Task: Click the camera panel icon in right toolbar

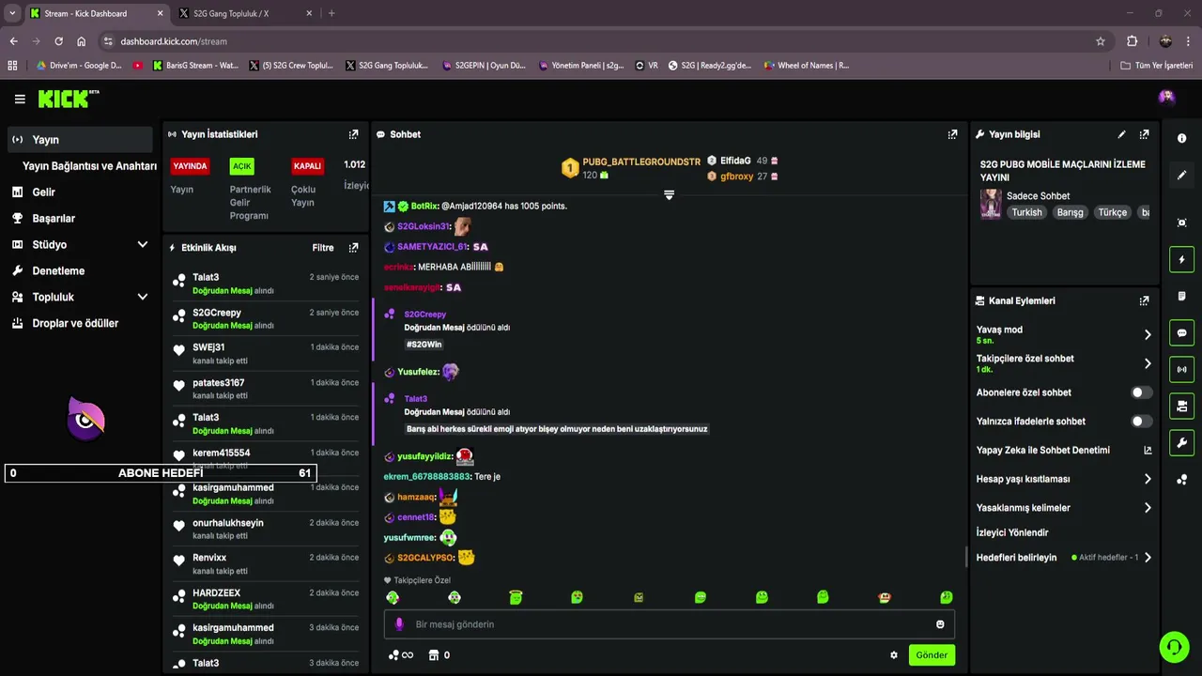Action: coord(1181,406)
